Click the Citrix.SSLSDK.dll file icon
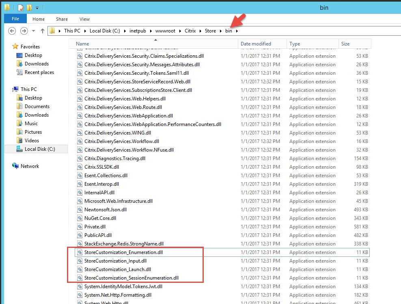401x304 pixels. point(80,167)
